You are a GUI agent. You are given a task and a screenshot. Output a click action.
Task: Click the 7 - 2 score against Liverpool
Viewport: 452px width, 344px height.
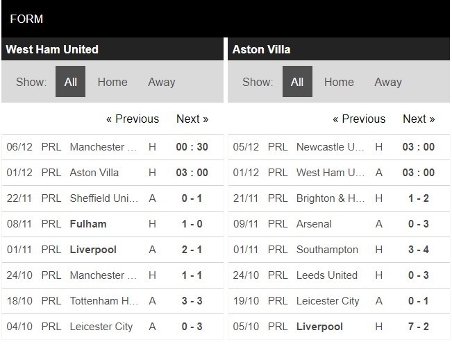(419, 327)
